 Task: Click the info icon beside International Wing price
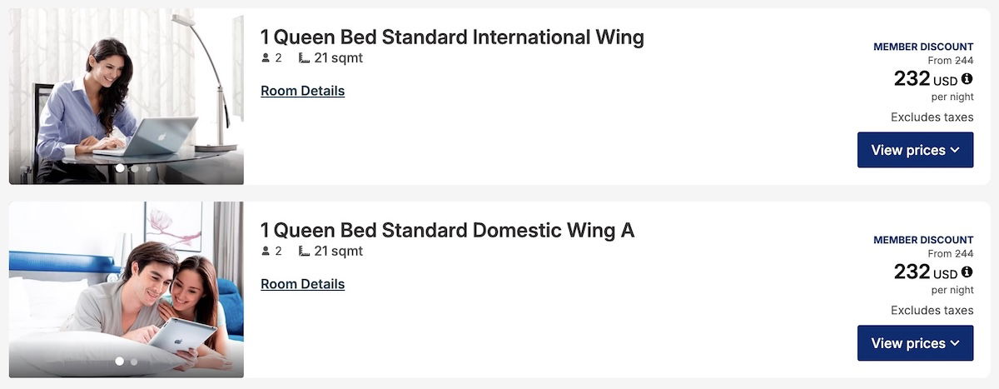967,79
